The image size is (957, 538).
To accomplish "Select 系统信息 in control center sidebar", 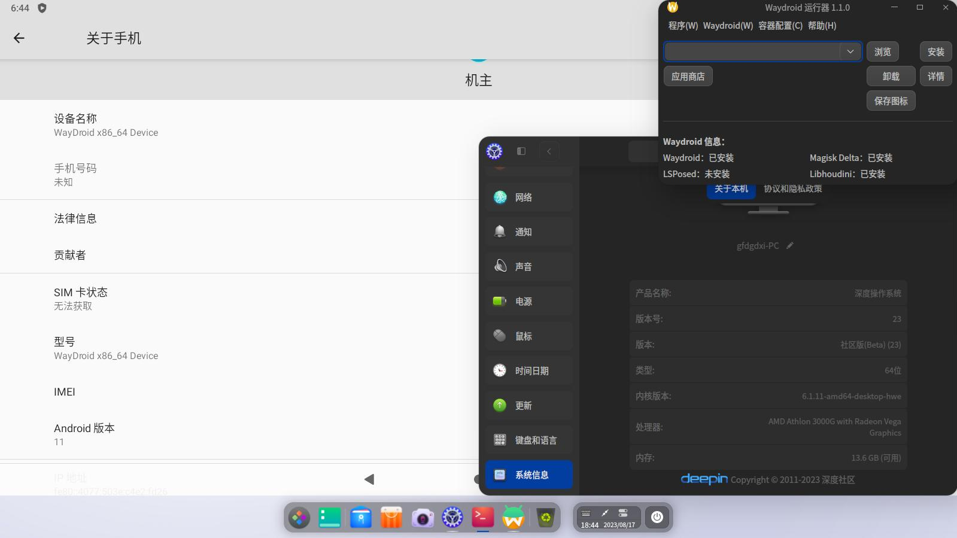I will (529, 475).
